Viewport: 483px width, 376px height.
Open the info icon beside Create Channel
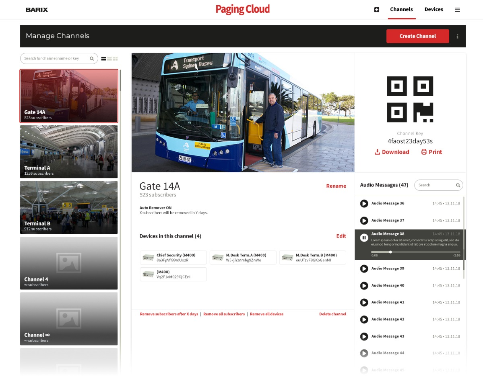coord(457,36)
